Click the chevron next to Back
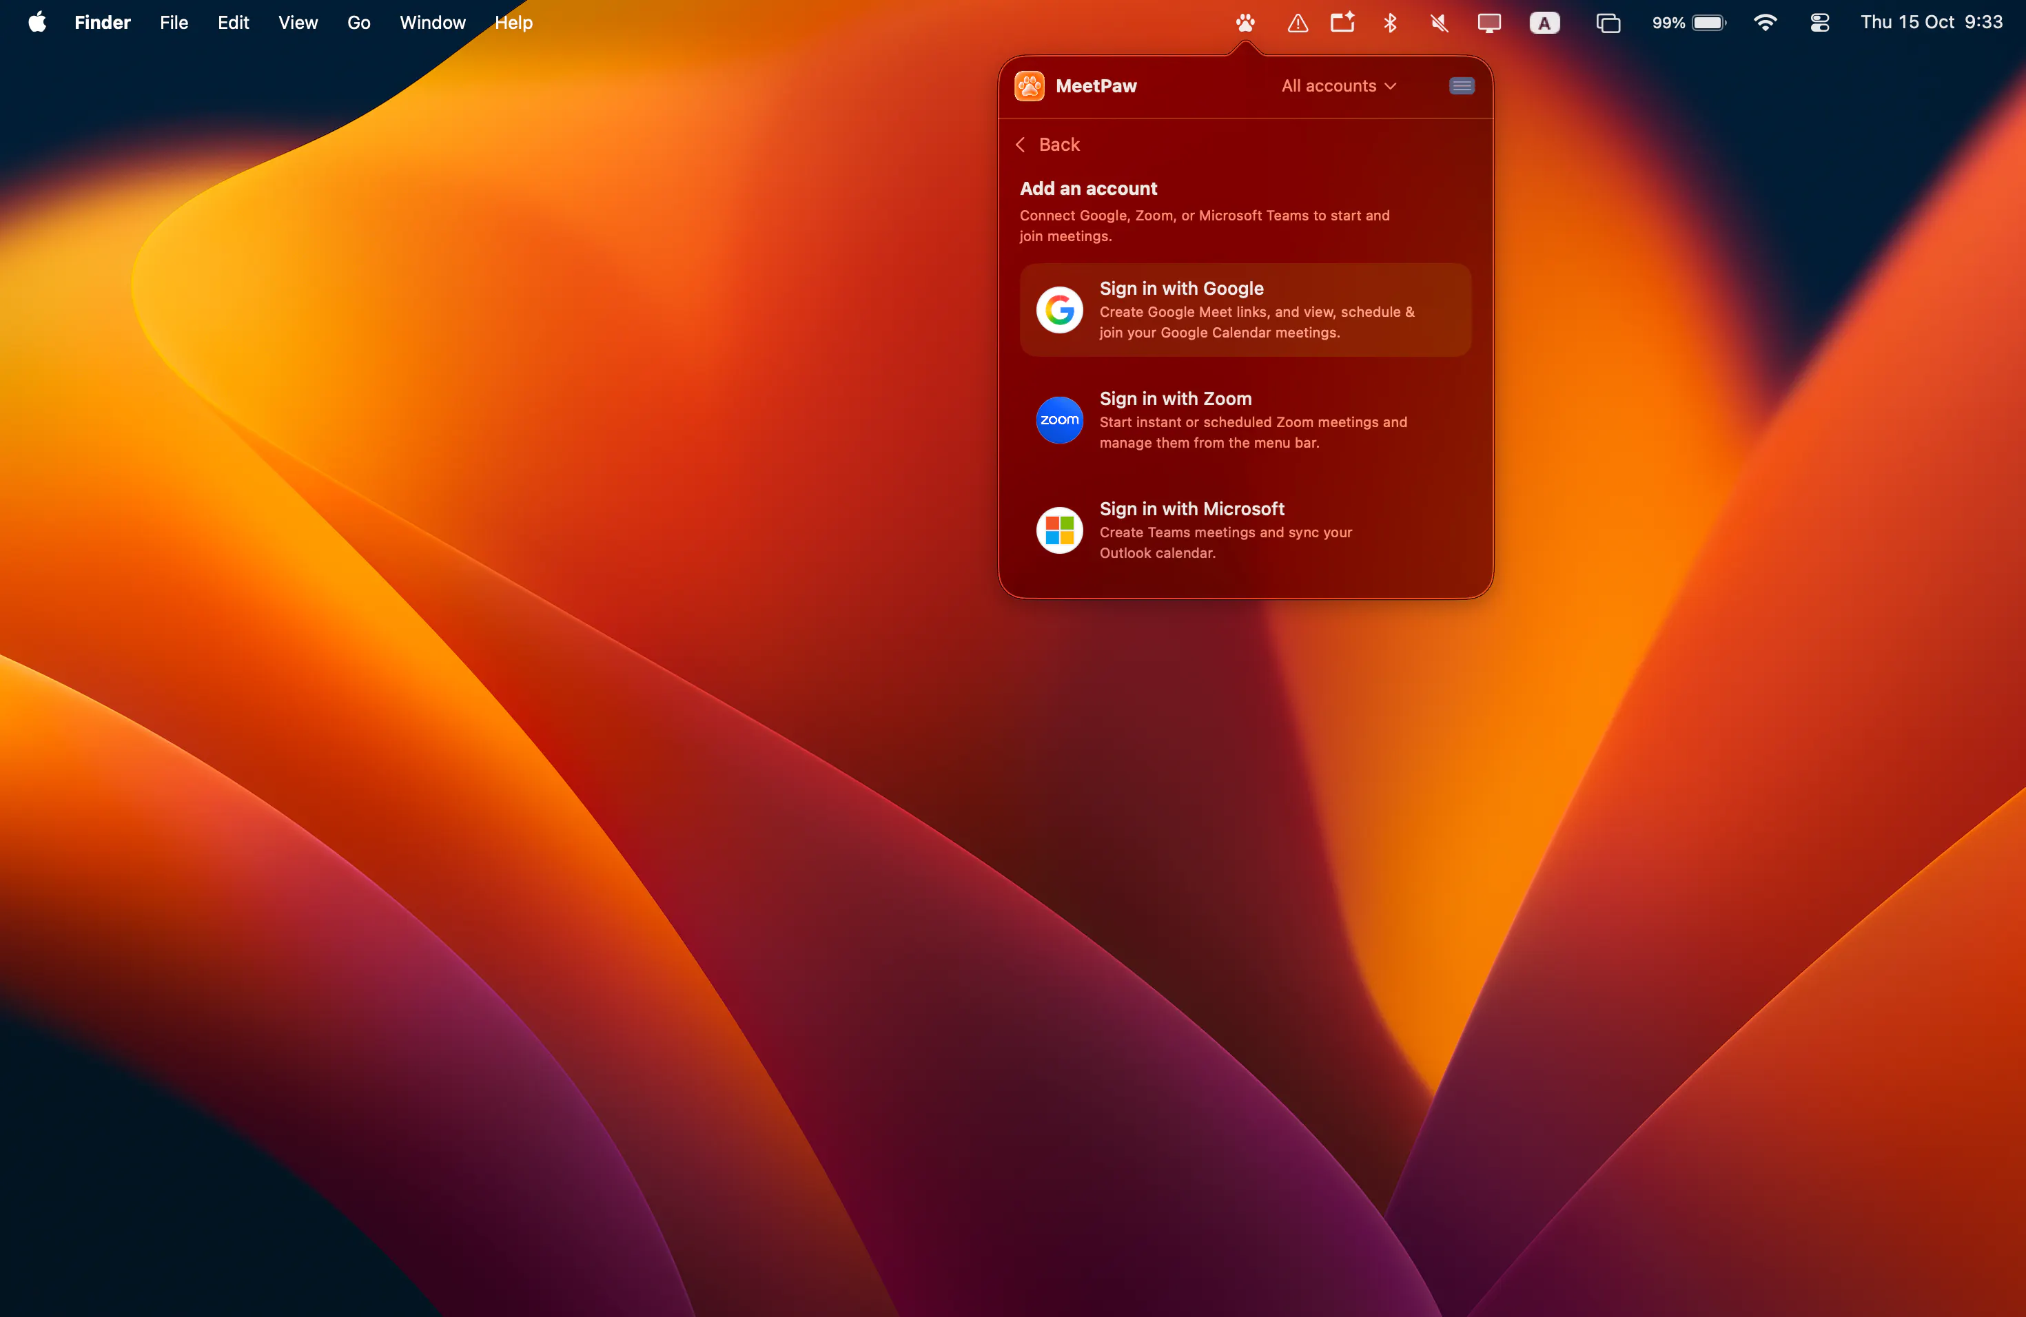Viewport: 2026px width, 1317px height. tap(1020, 145)
